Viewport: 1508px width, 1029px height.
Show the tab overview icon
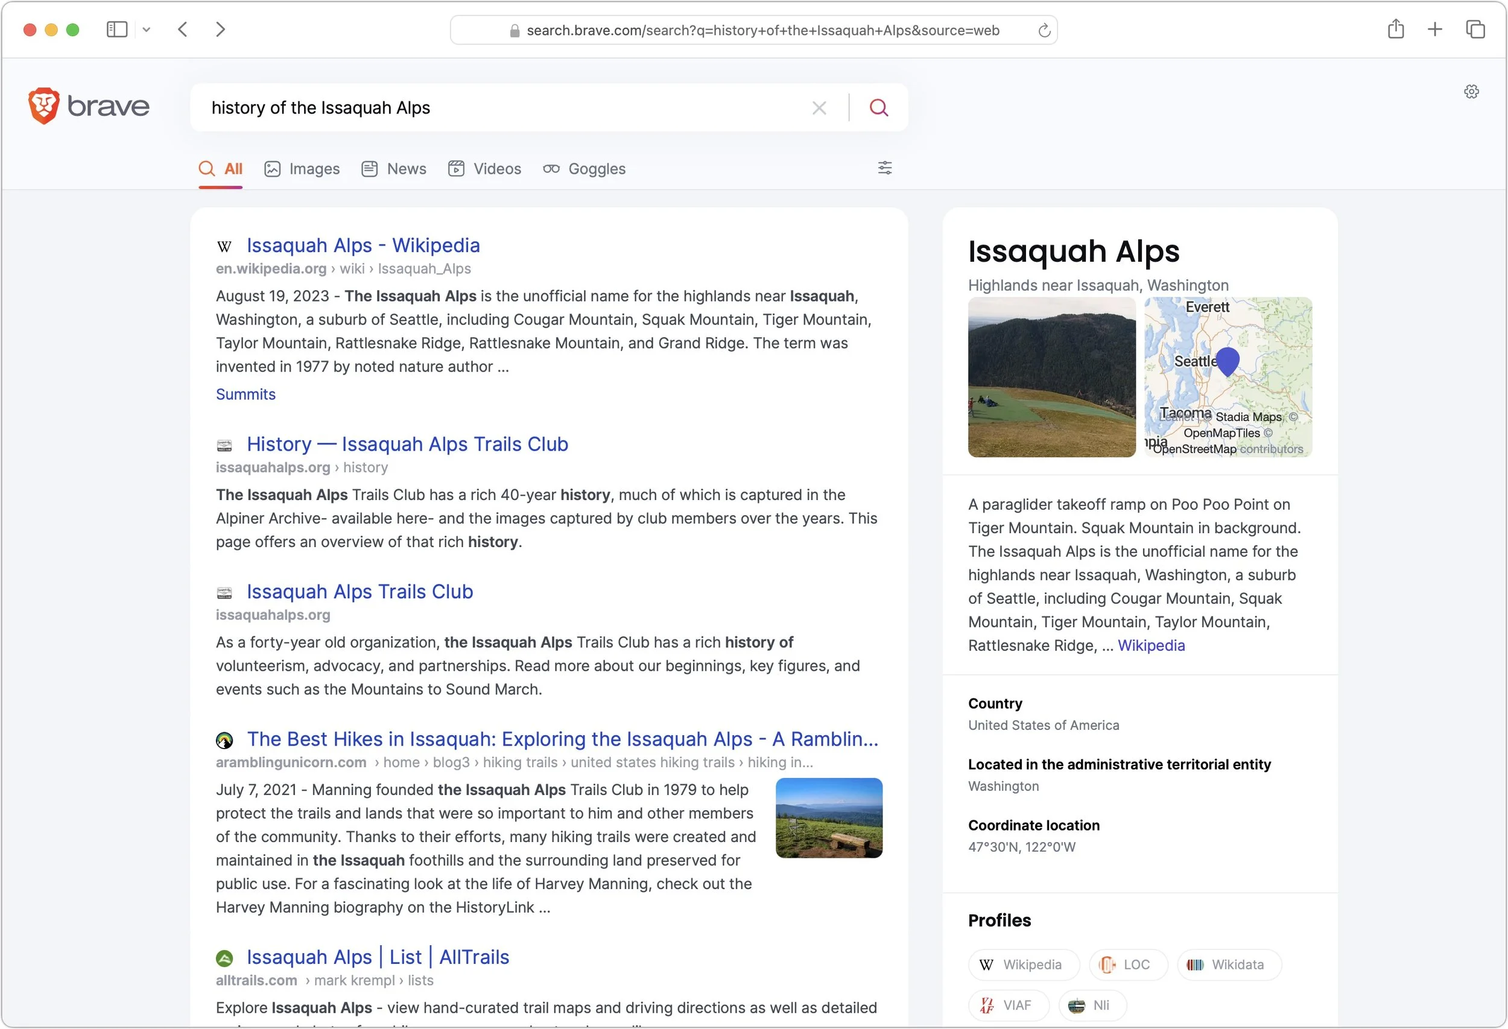click(x=1475, y=29)
